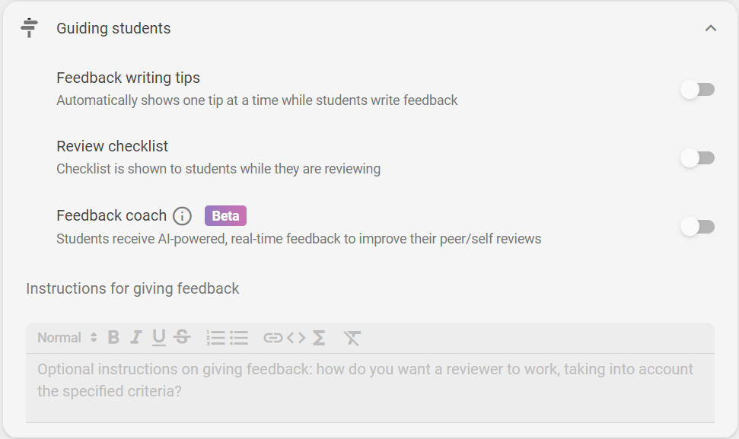Enable the Feedback coach toggle

(698, 227)
